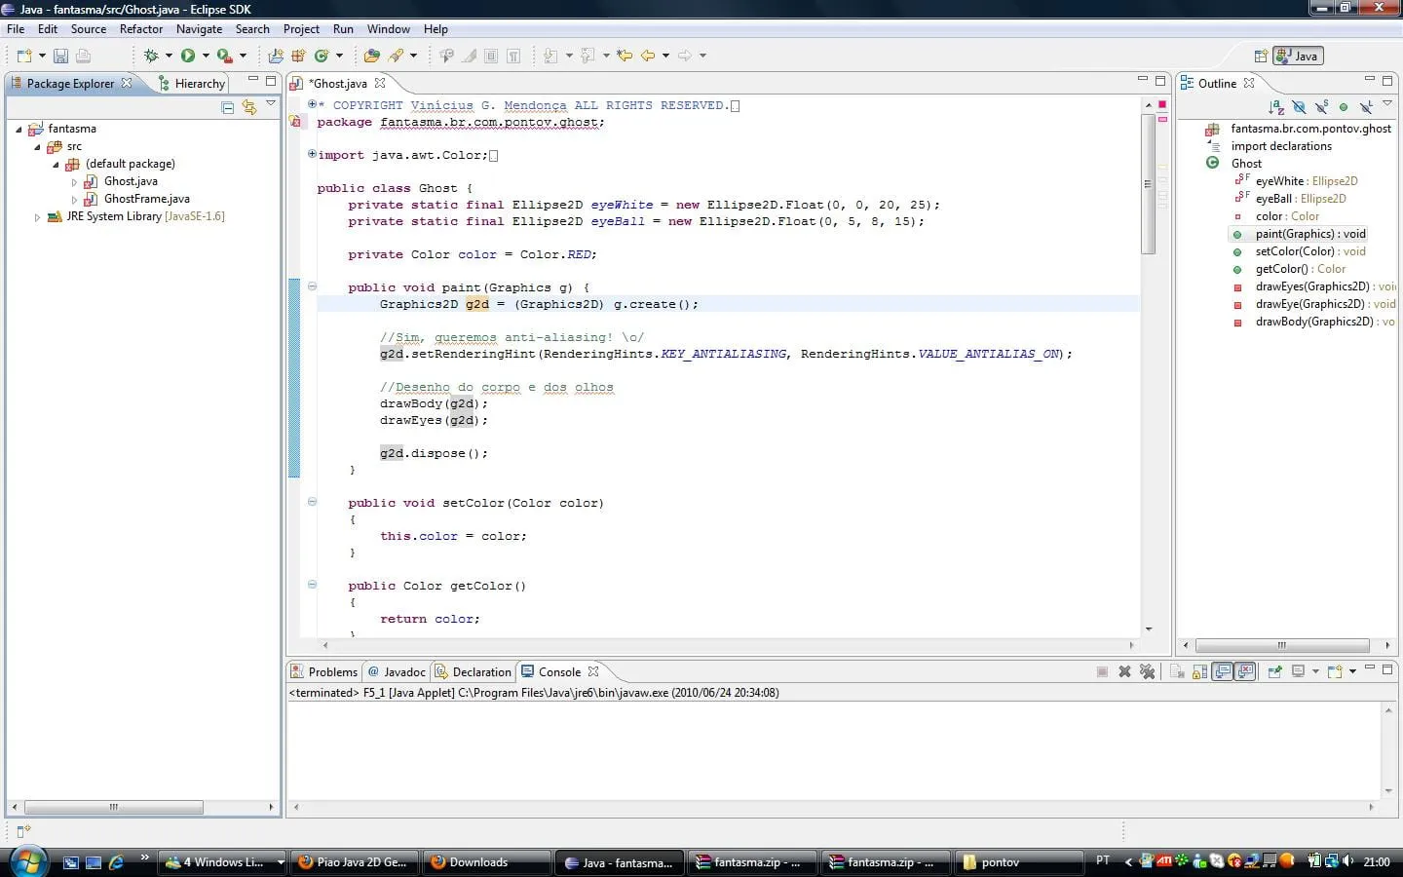Click the New Java Package icon
The height and width of the screenshot is (877, 1403).
pyautogui.click(x=298, y=56)
